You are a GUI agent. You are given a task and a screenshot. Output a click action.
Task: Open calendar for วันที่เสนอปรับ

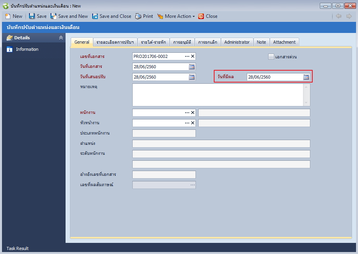pyautogui.click(x=192, y=77)
